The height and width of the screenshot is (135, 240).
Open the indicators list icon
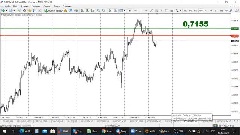coord(121,10)
